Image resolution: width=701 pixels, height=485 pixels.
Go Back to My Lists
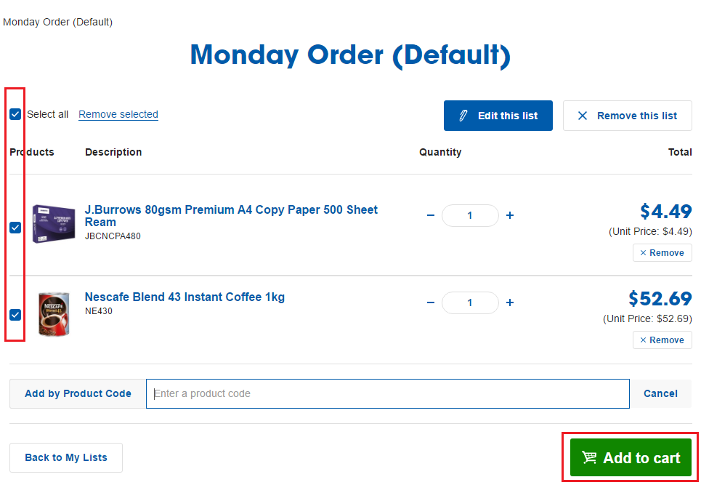click(x=66, y=457)
